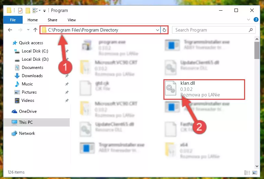Switch to the View ribbon tab
The width and height of the screenshot is (264, 179).
[x=71, y=20]
